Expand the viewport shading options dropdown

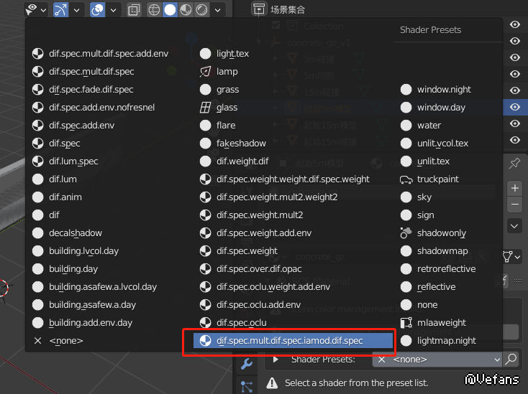tap(218, 10)
